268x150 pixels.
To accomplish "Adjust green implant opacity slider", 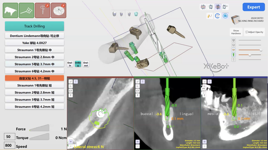I will coord(250,55).
